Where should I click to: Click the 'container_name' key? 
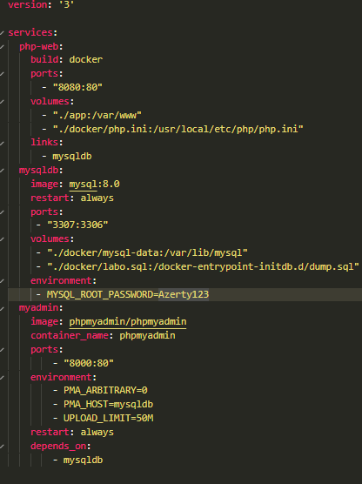pyautogui.click(x=70, y=335)
